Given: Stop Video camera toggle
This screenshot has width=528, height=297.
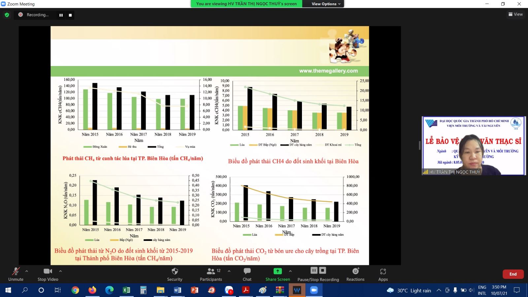Looking at the screenshot, I should click(48, 274).
